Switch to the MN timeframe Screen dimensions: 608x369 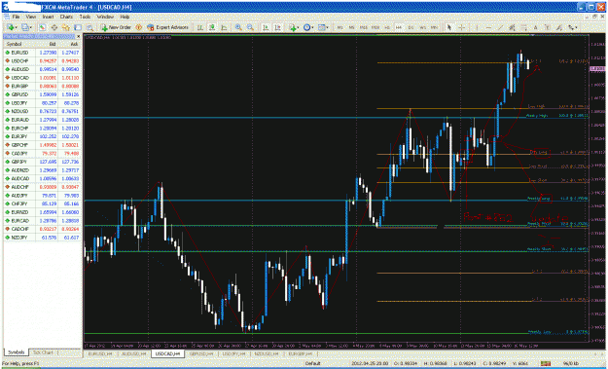tap(435, 27)
